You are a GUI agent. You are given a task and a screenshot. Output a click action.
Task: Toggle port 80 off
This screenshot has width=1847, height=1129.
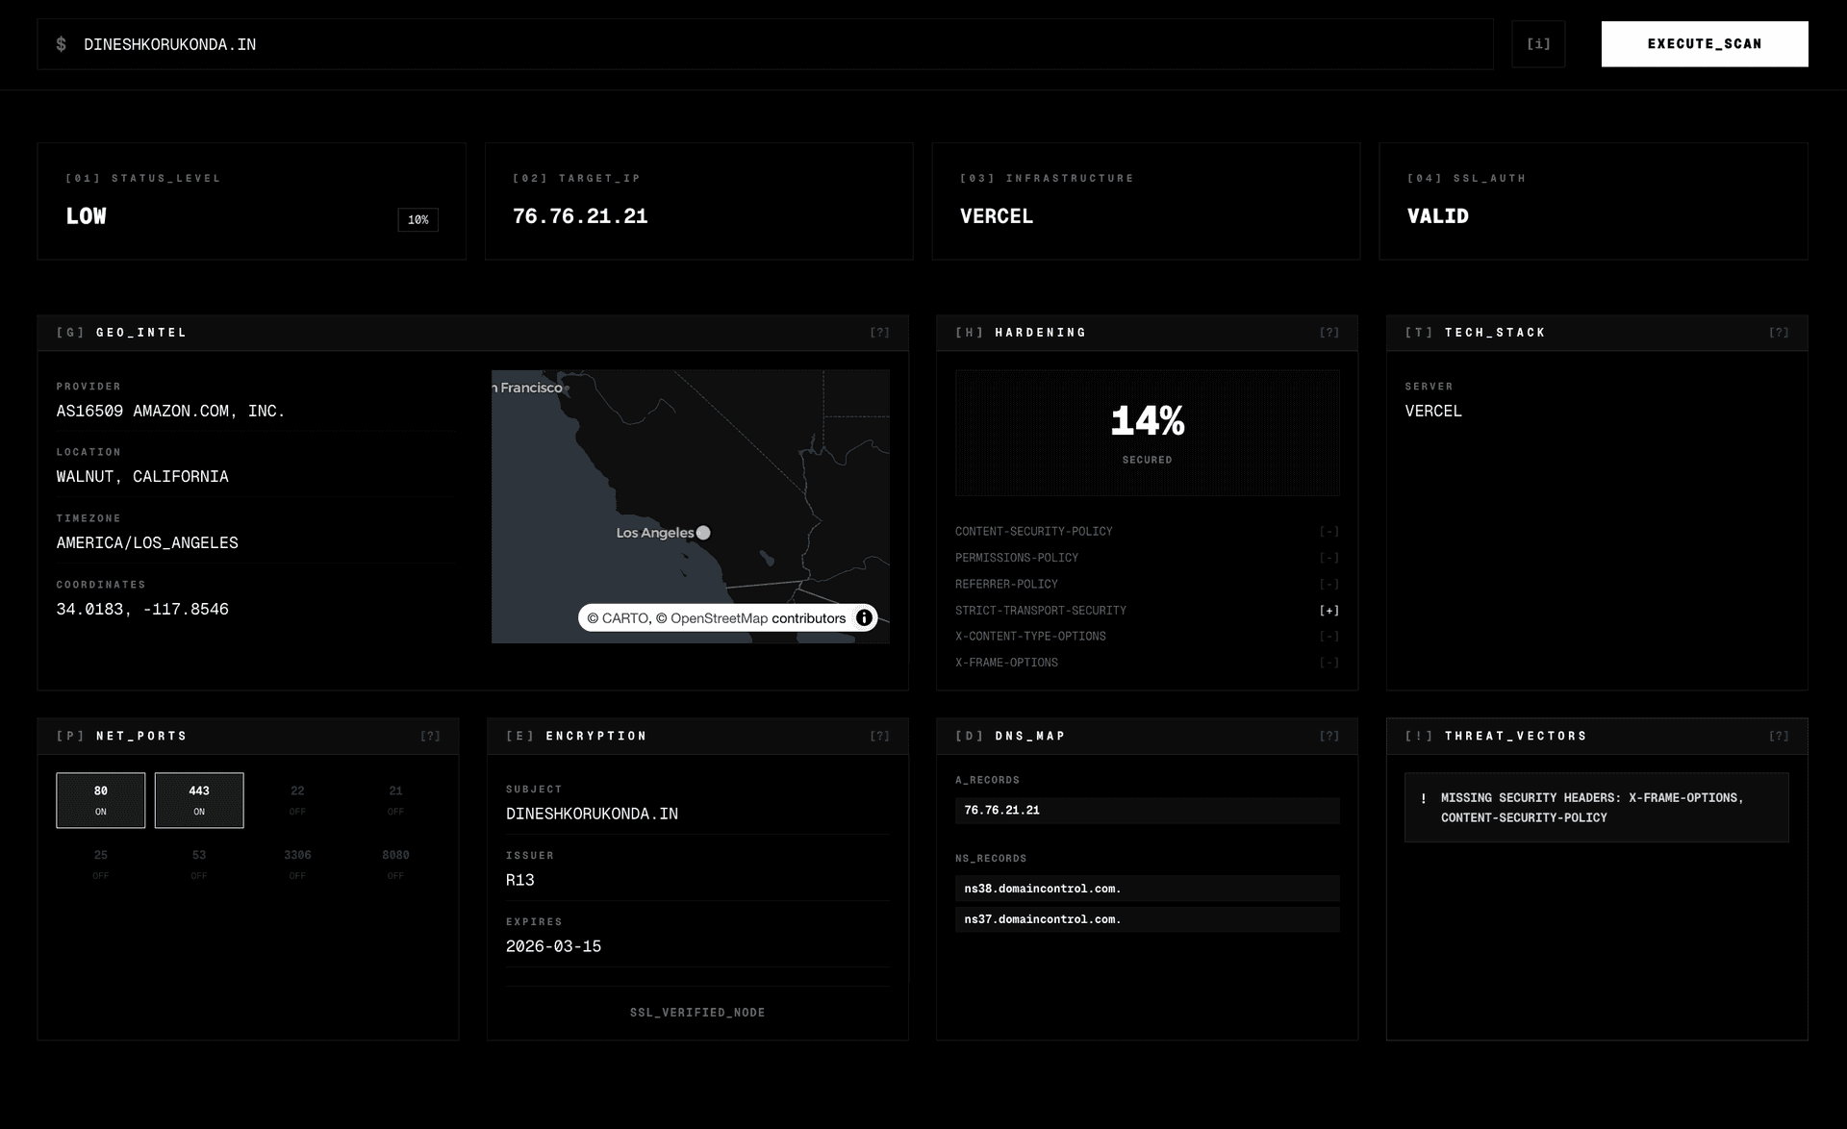[x=100, y=799]
